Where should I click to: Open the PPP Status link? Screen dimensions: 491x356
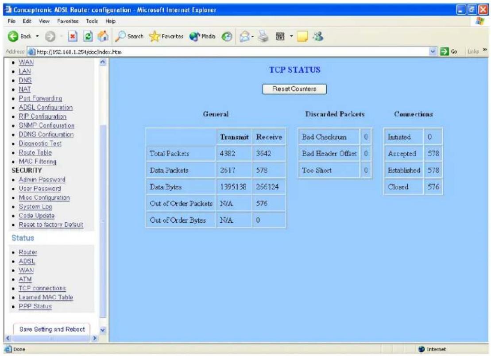(35, 306)
